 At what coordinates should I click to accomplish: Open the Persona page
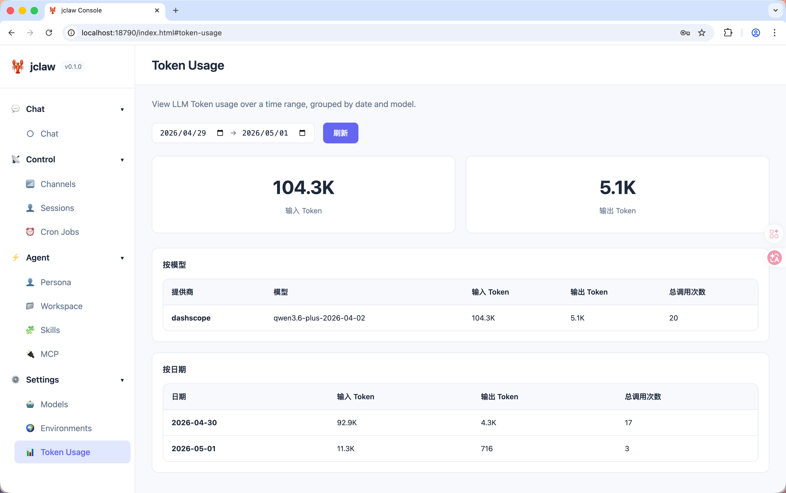point(73,282)
